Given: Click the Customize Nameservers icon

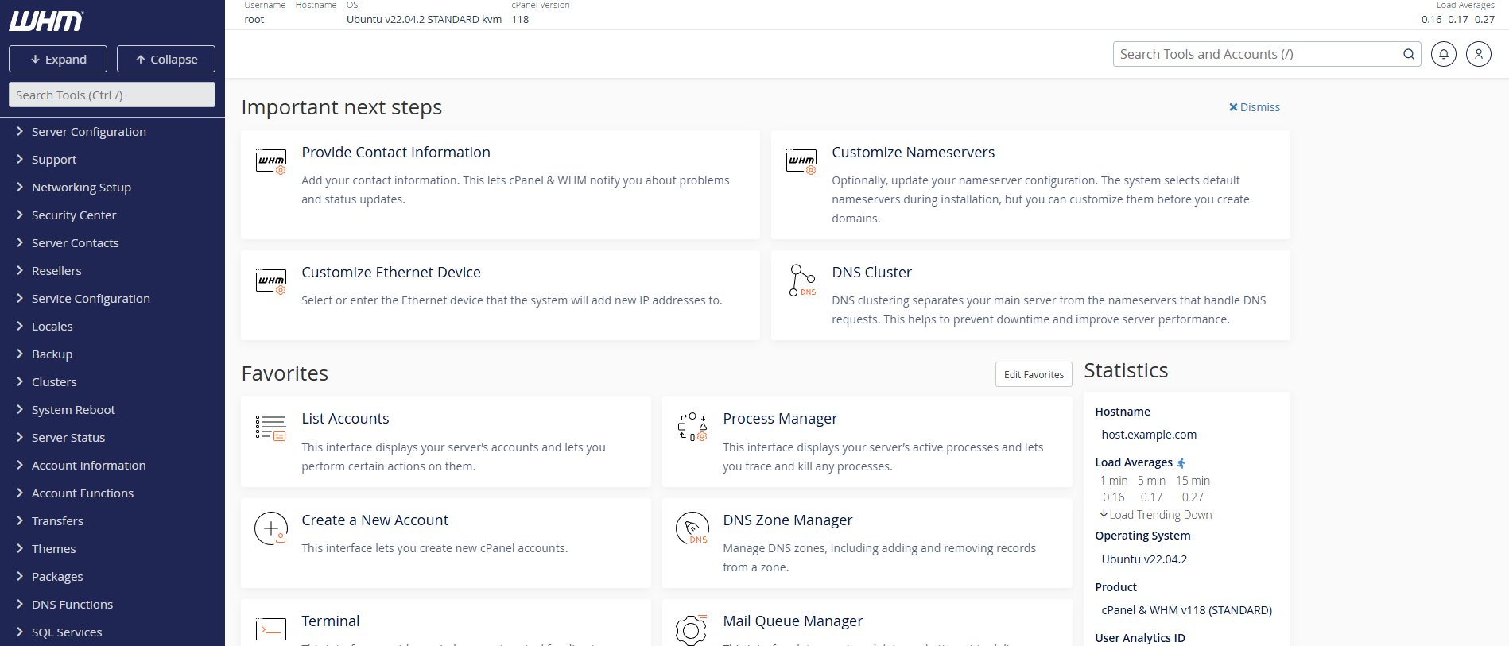Looking at the screenshot, I should (801, 161).
